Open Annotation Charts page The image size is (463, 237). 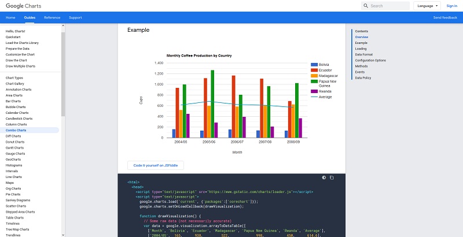[19, 90]
